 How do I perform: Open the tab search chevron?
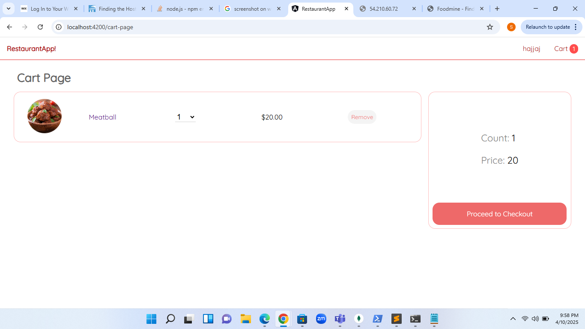(8, 8)
